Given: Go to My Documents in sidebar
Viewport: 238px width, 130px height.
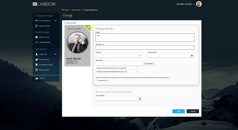Looking at the screenshot, I should click(44, 70).
